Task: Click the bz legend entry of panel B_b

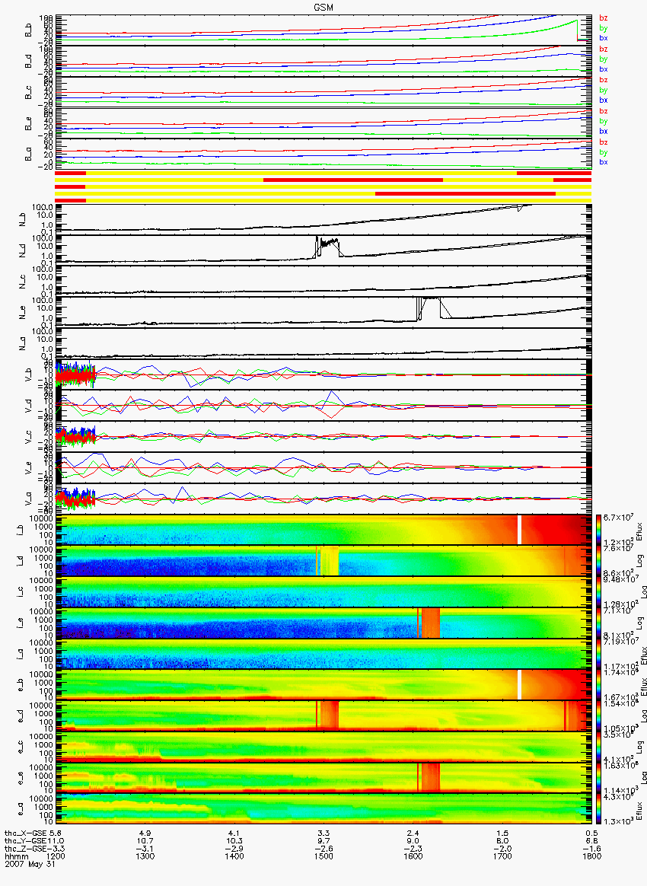Action: (604, 18)
